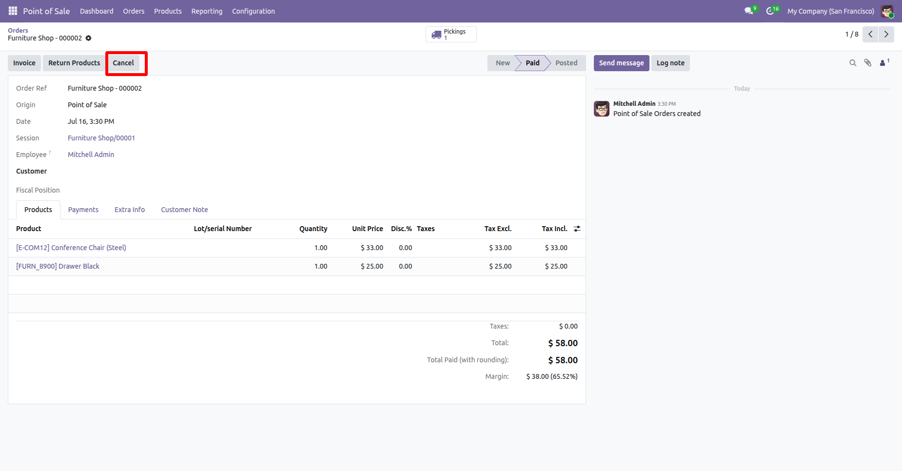Open the apps grid menu icon
The image size is (902, 471).
(13, 11)
